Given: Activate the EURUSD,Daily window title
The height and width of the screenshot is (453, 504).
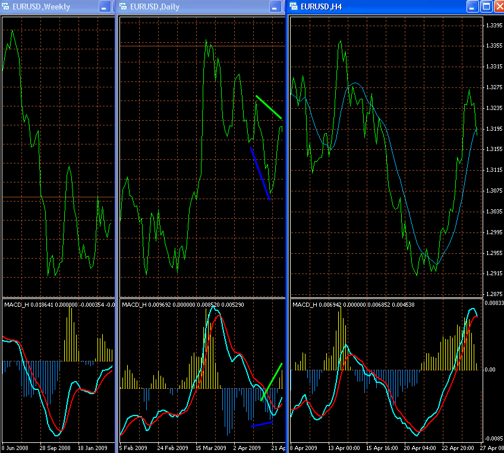Looking at the screenshot, I should click(155, 7).
